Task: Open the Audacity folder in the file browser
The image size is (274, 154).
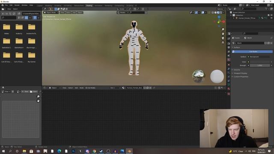Action: (19, 29)
